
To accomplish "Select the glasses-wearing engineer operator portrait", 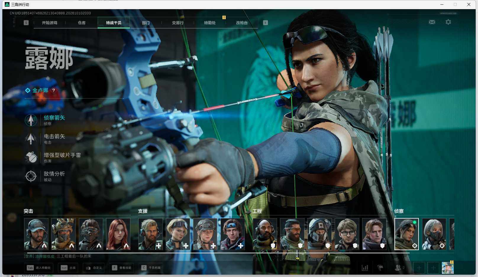I will click(347, 234).
